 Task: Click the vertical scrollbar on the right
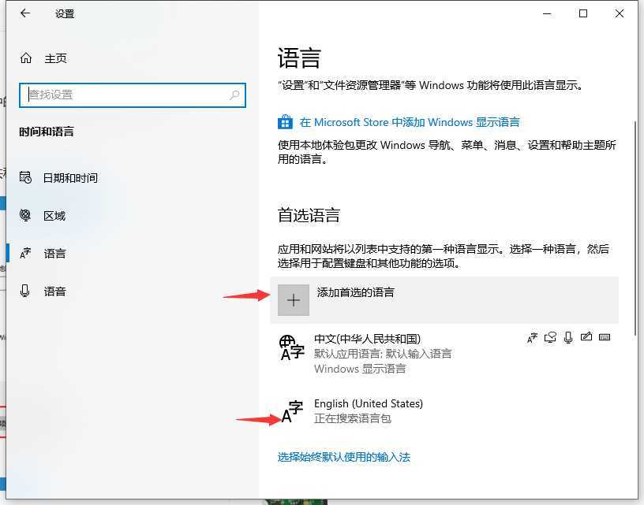pyautogui.click(x=635, y=229)
